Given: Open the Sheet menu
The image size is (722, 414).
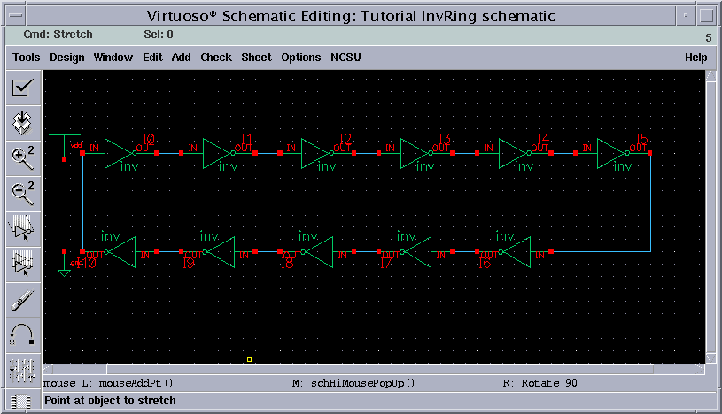Looking at the screenshot, I should click(x=257, y=57).
